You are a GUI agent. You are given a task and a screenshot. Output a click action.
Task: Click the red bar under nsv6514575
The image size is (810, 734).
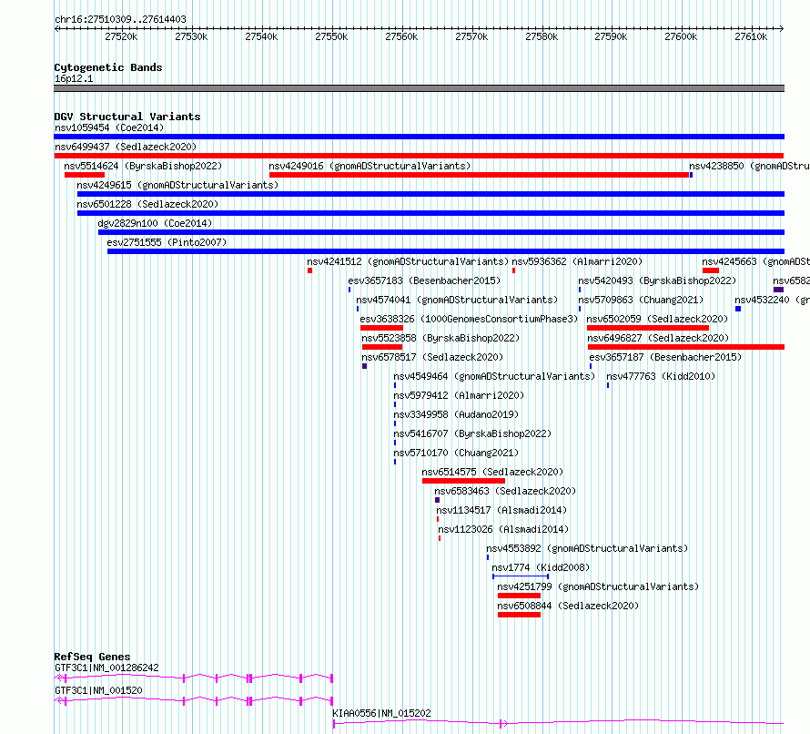(463, 481)
